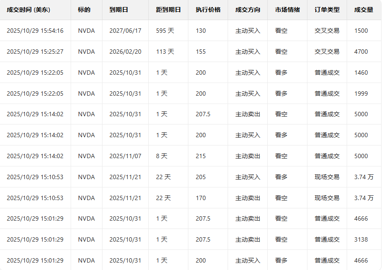The height and width of the screenshot is (270, 382).
Task: Click the strike price 215 cell
Action: coord(201,156)
